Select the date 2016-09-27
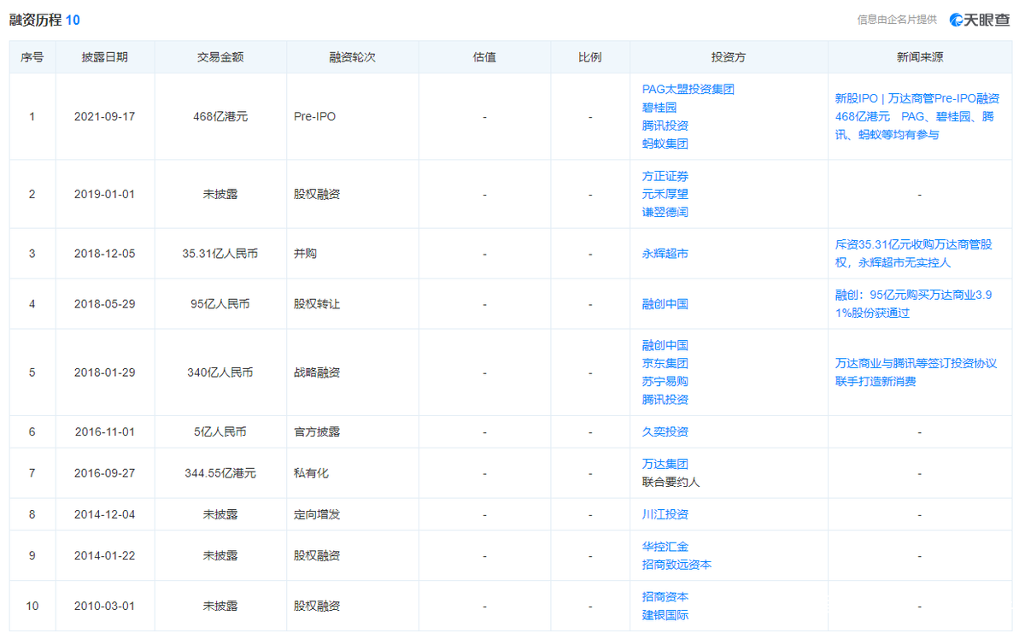Image resolution: width=1025 pixels, height=633 pixels. click(x=105, y=472)
